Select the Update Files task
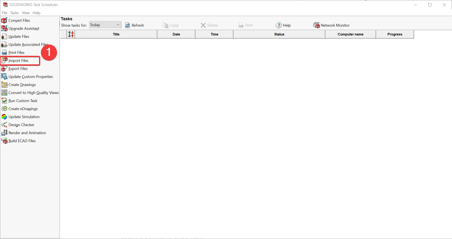452x239 pixels. [x=15, y=36]
